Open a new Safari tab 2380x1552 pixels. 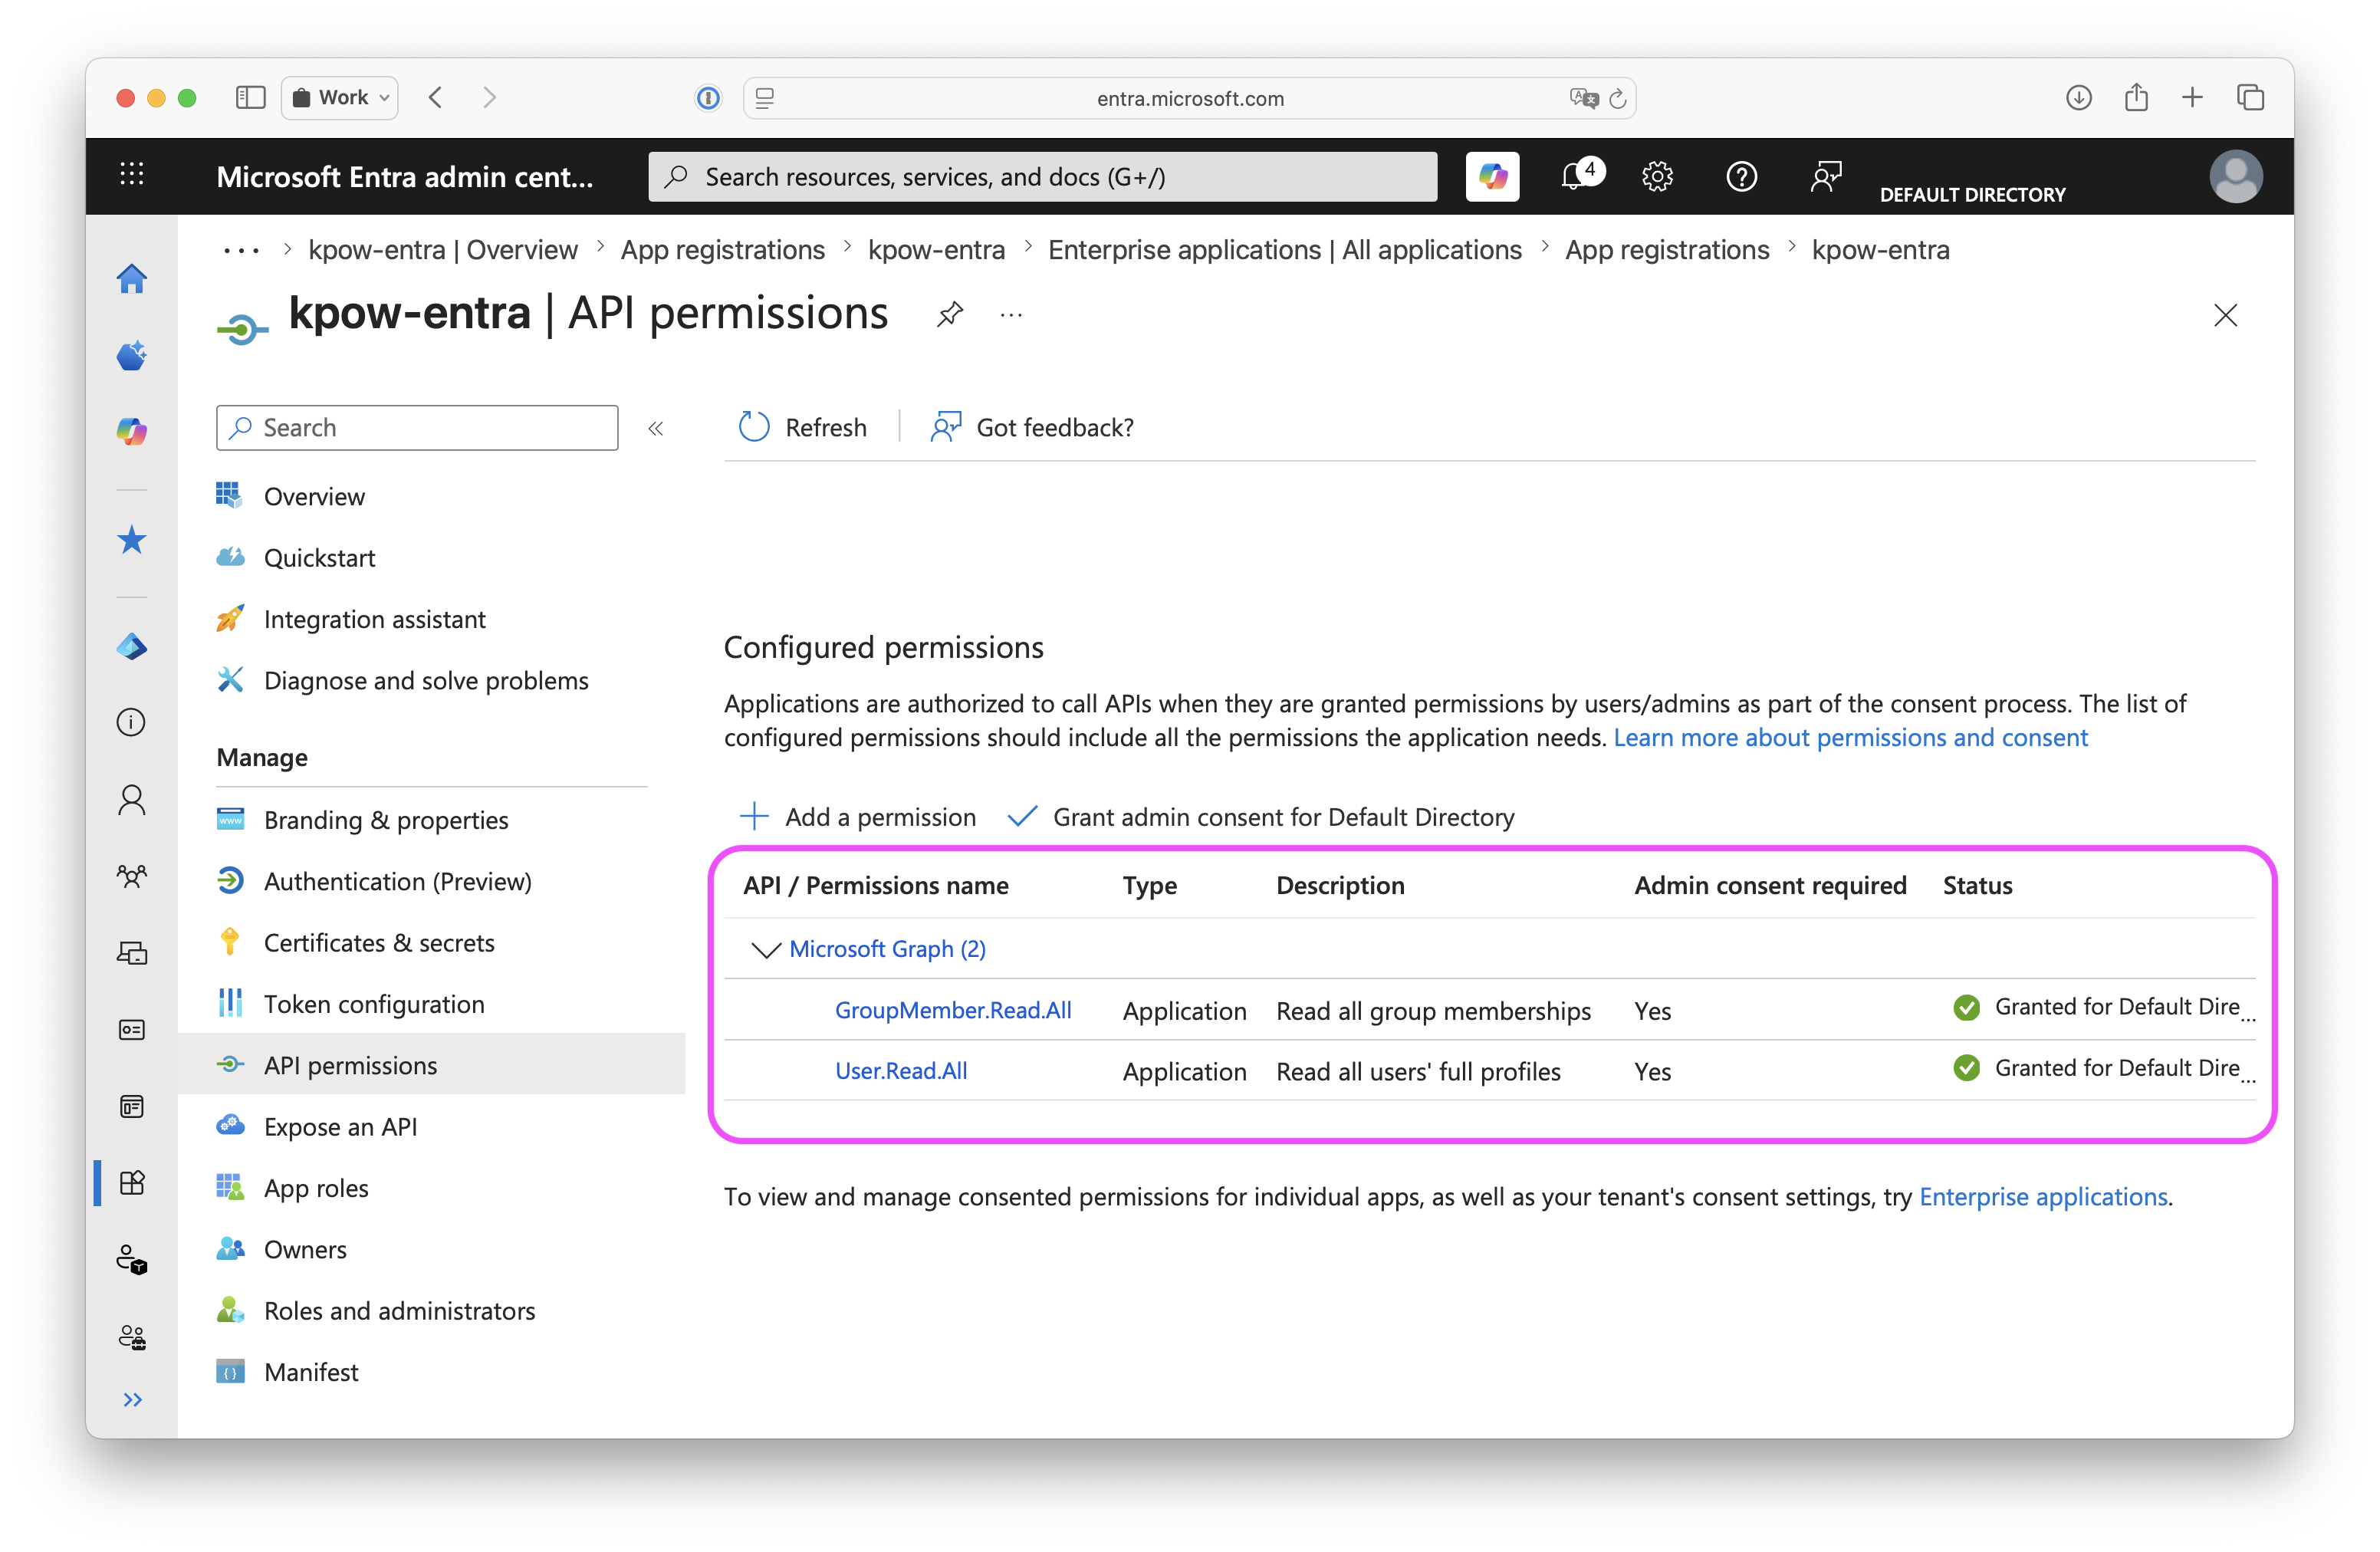click(2191, 98)
